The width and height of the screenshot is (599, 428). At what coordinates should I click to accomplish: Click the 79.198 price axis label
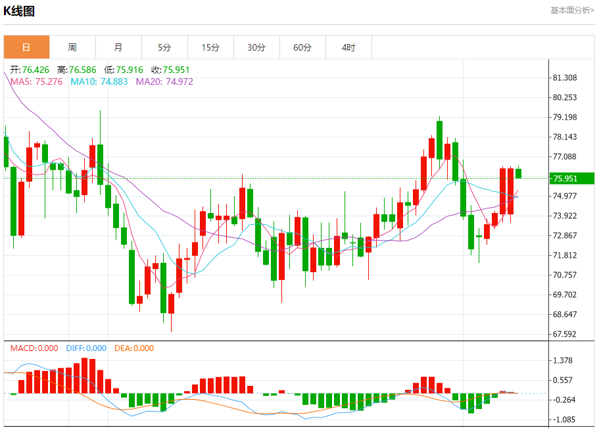tap(565, 117)
